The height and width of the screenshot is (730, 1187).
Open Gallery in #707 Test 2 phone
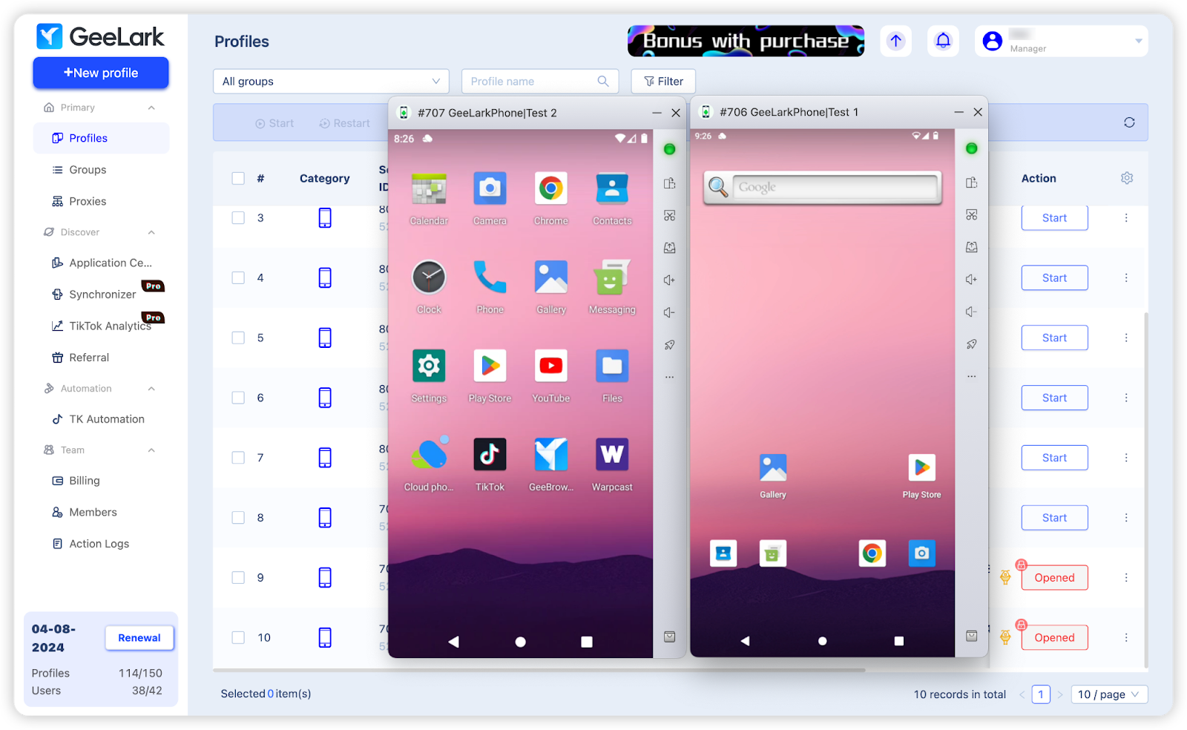tap(550, 277)
